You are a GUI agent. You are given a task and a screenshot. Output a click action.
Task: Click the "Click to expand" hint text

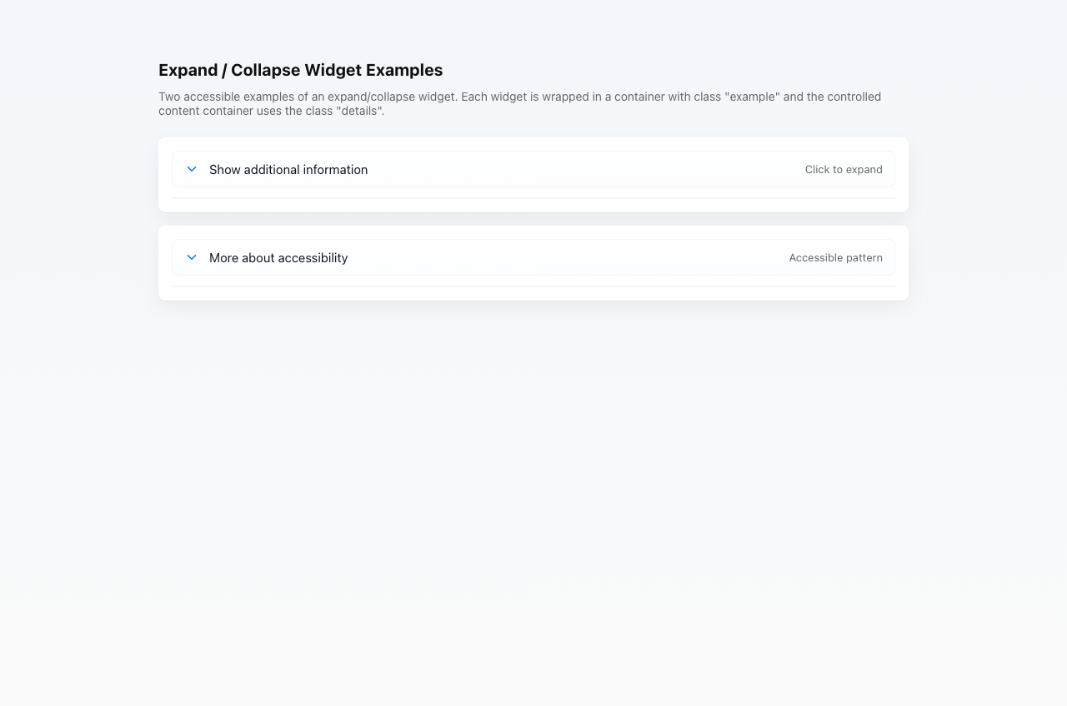(x=844, y=169)
